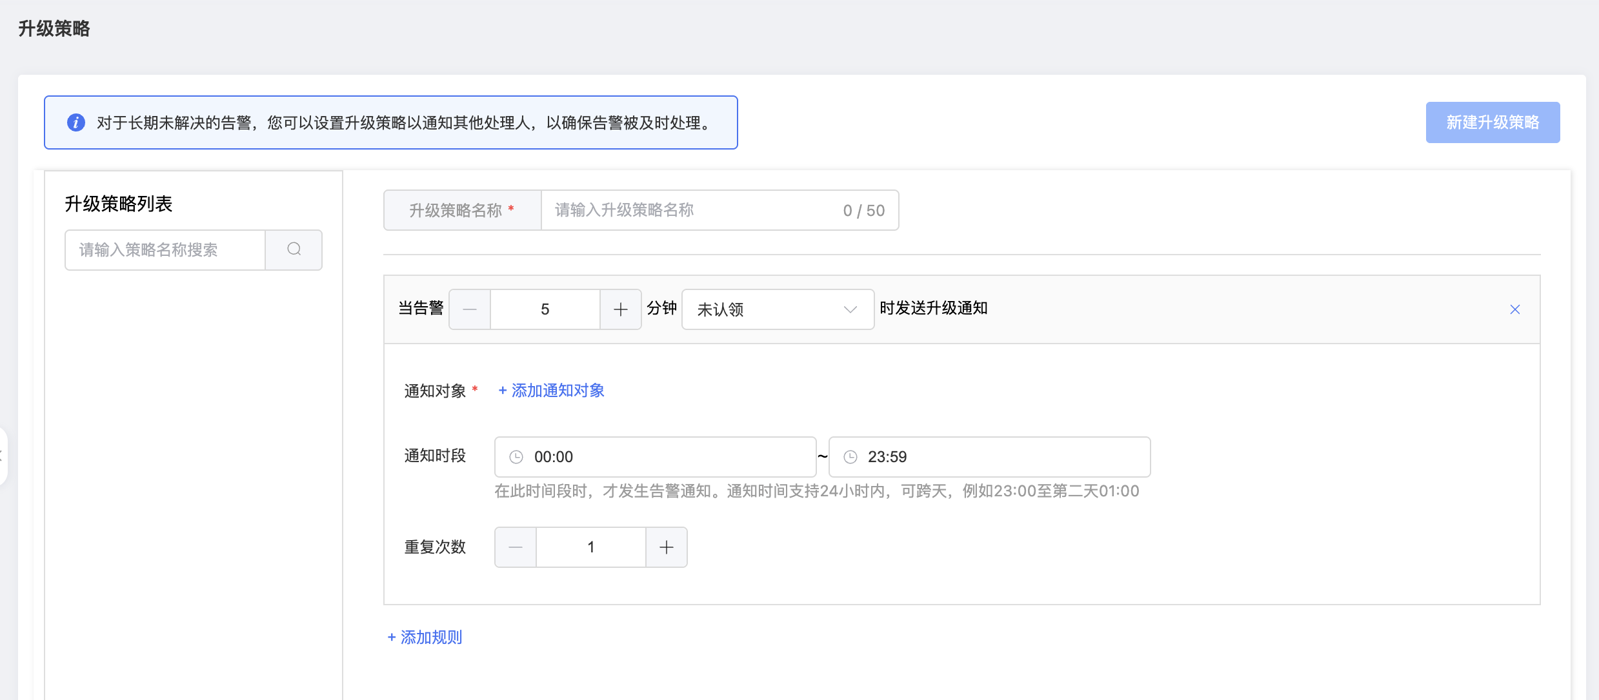Image resolution: width=1599 pixels, height=700 pixels.
Task: Click the blue info icon in banner
Action: [76, 122]
